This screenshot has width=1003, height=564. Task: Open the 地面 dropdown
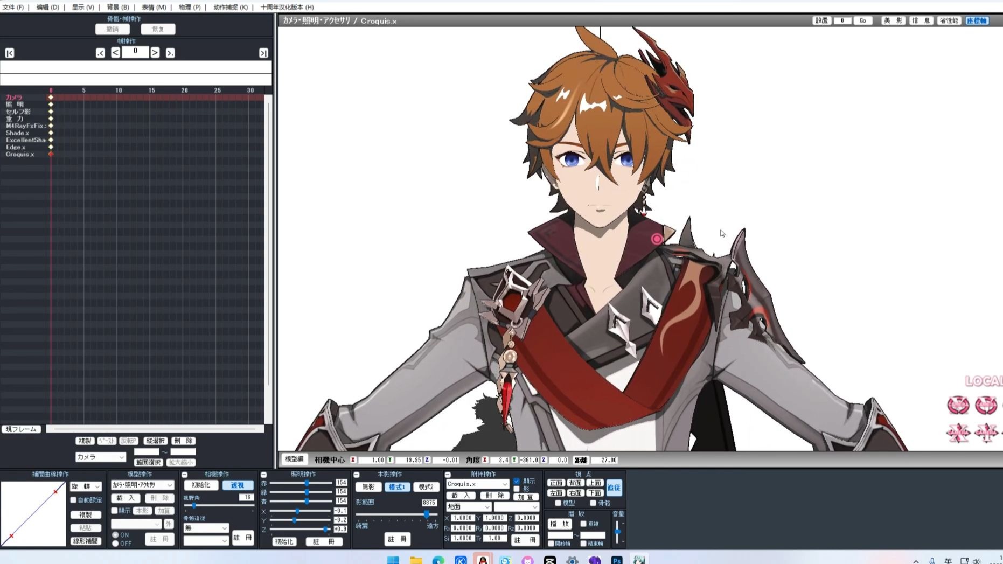coord(468,506)
